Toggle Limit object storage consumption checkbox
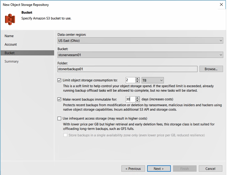 click(x=59, y=80)
